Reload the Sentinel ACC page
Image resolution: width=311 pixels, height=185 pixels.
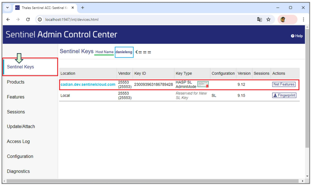pyautogui.click(x=28, y=20)
